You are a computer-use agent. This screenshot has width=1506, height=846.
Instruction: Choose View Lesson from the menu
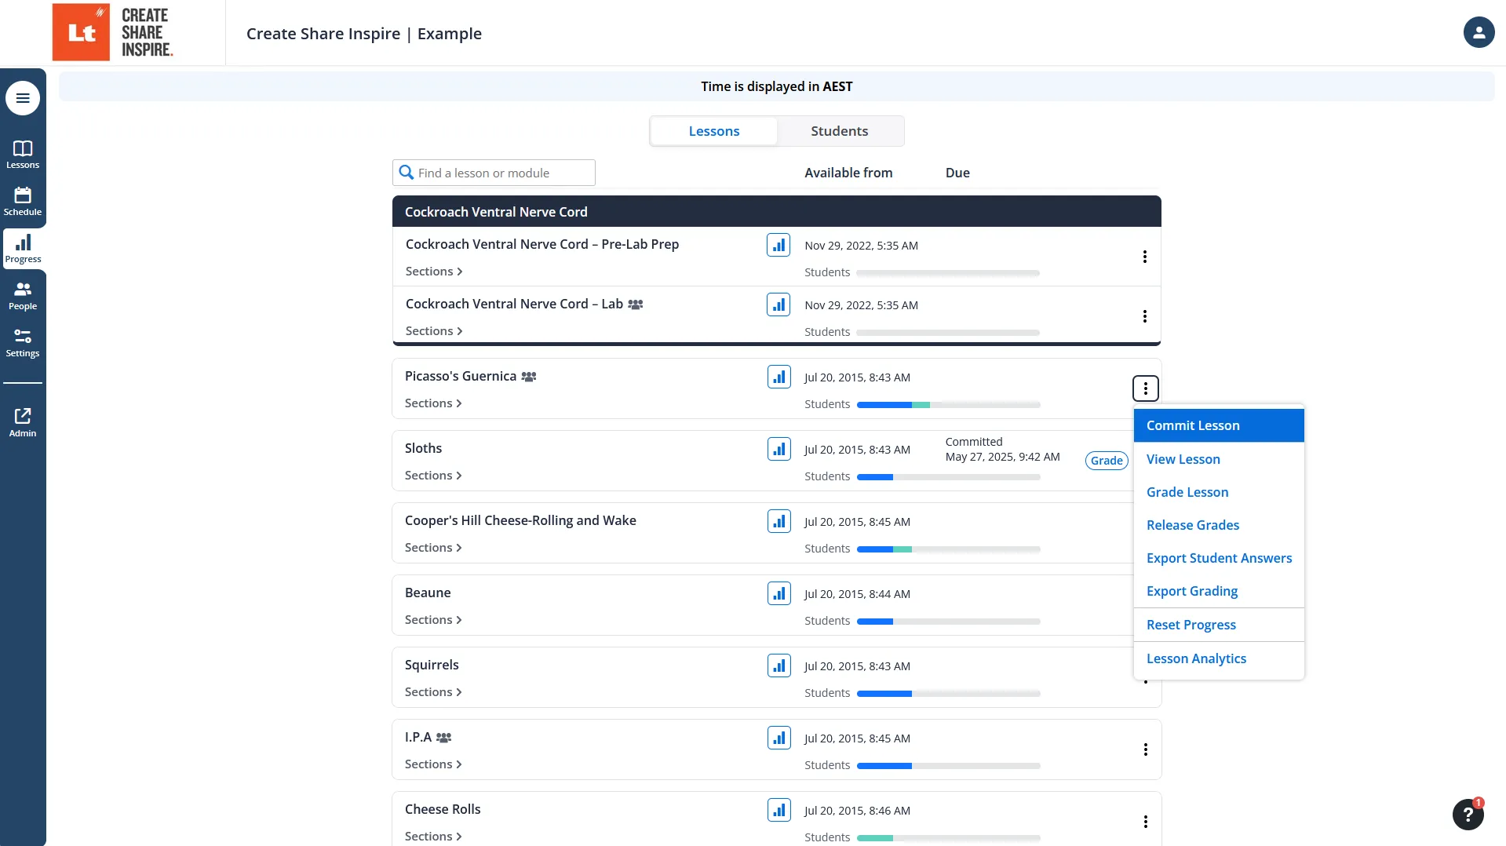tap(1219, 459)
